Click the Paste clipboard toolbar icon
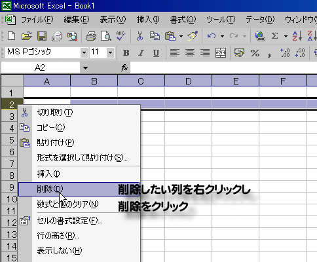The width and height of the screenshot is (317, 262). point(170,36)
